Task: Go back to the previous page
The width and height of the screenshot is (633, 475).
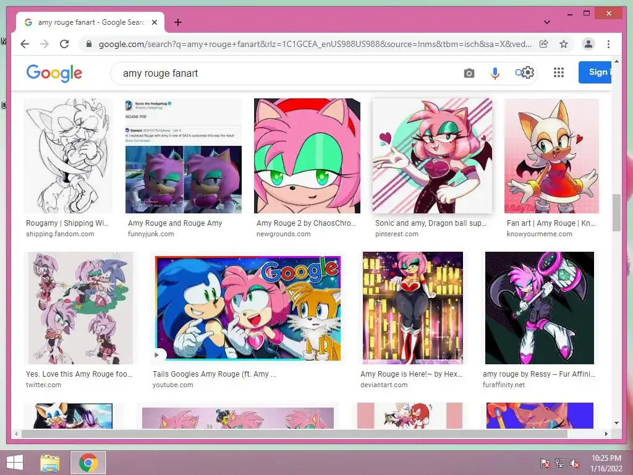Action: (x=25, y=44)
